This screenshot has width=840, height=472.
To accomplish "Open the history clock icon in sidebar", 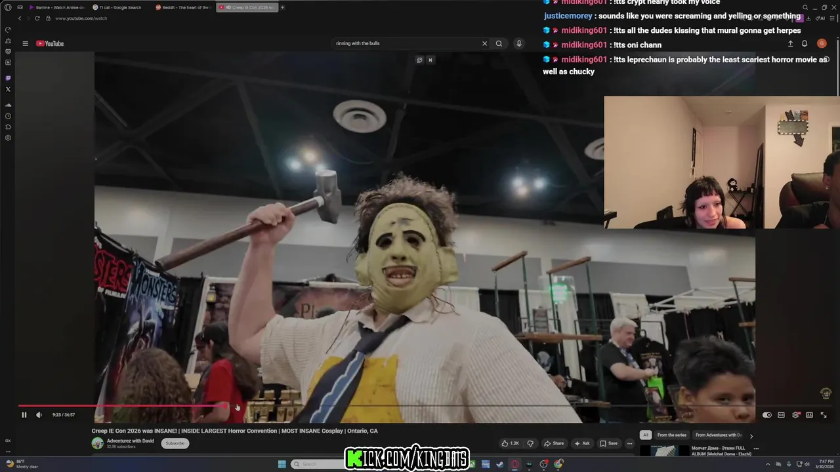I will [x=8, y=116].
